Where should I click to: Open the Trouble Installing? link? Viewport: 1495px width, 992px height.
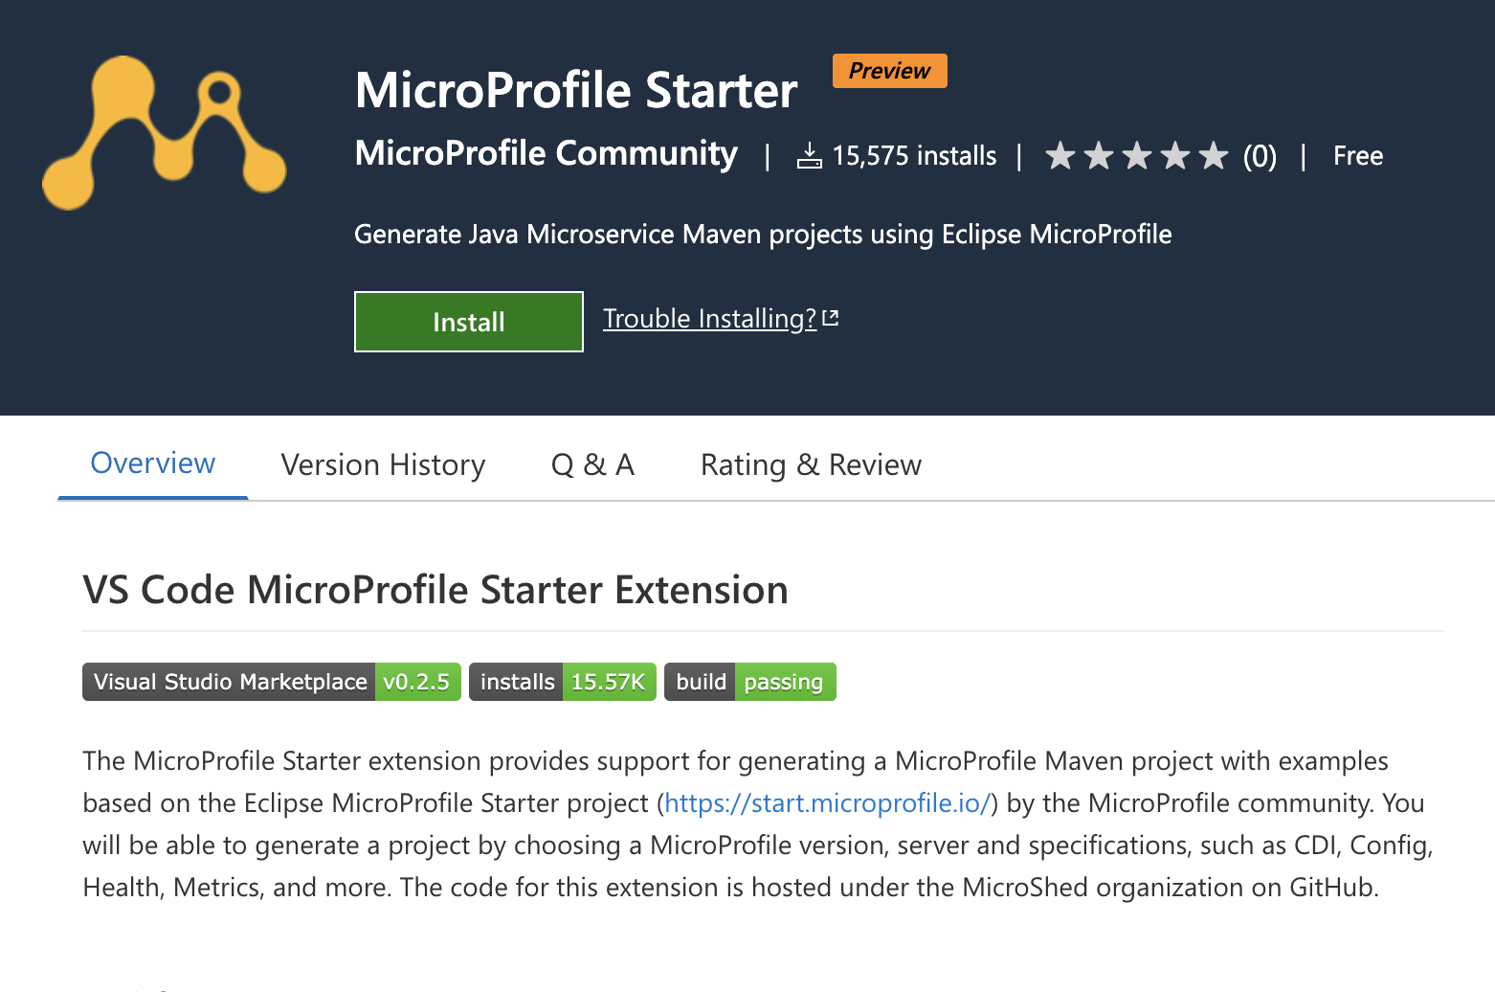tap(709, 318)
